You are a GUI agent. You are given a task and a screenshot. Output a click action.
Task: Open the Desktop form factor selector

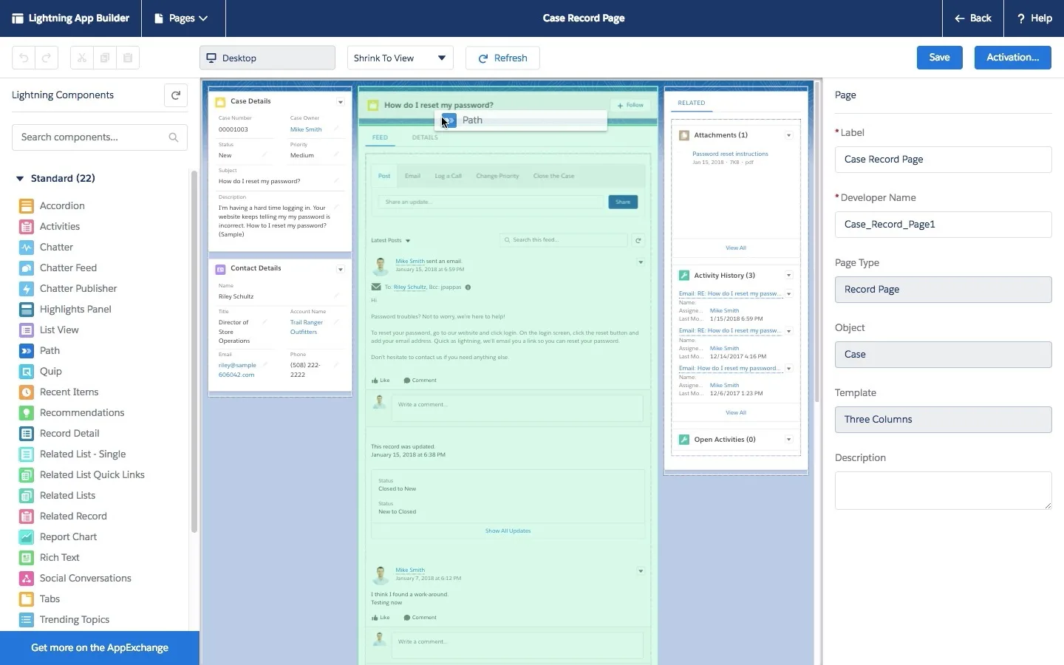point(267,58)
